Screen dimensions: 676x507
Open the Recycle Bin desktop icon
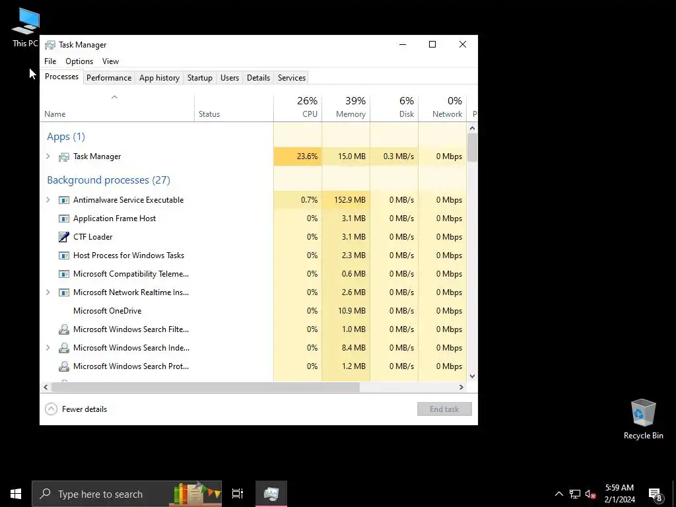[643, 419]
